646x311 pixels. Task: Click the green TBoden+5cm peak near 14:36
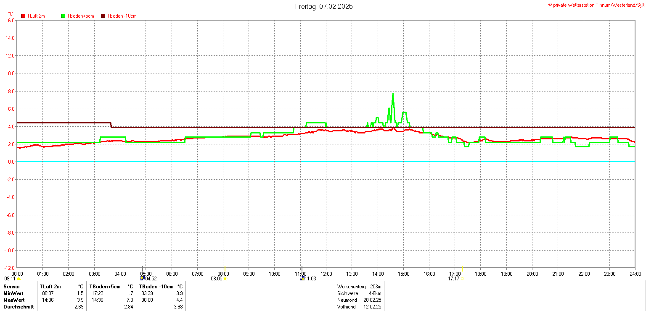point(393,94)
